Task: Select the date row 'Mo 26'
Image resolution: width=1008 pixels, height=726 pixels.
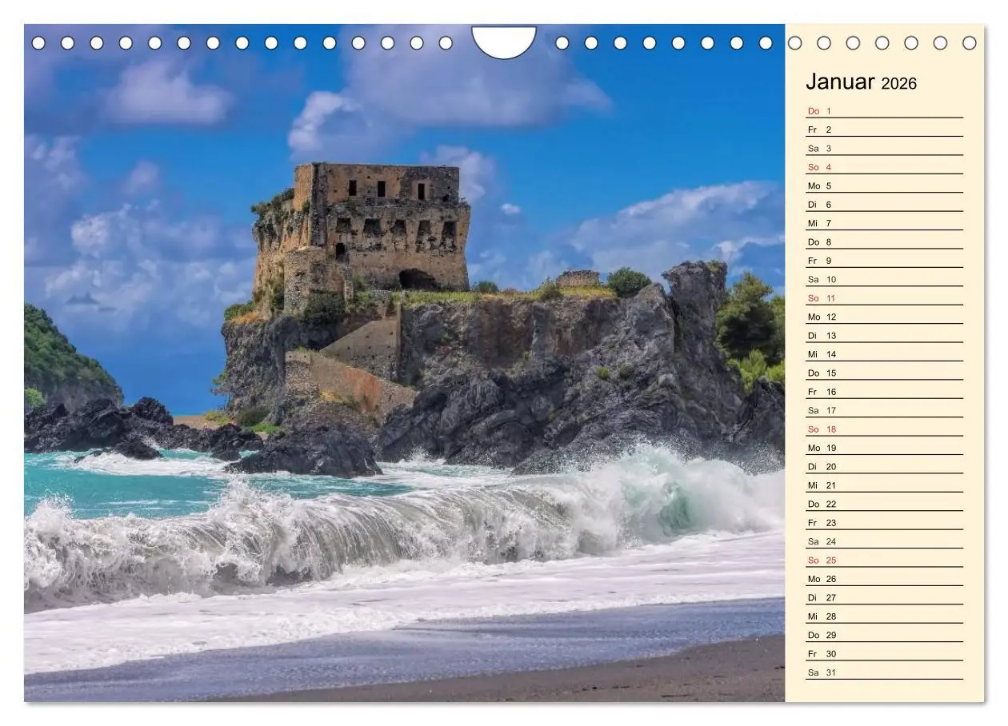Action: 884,578
